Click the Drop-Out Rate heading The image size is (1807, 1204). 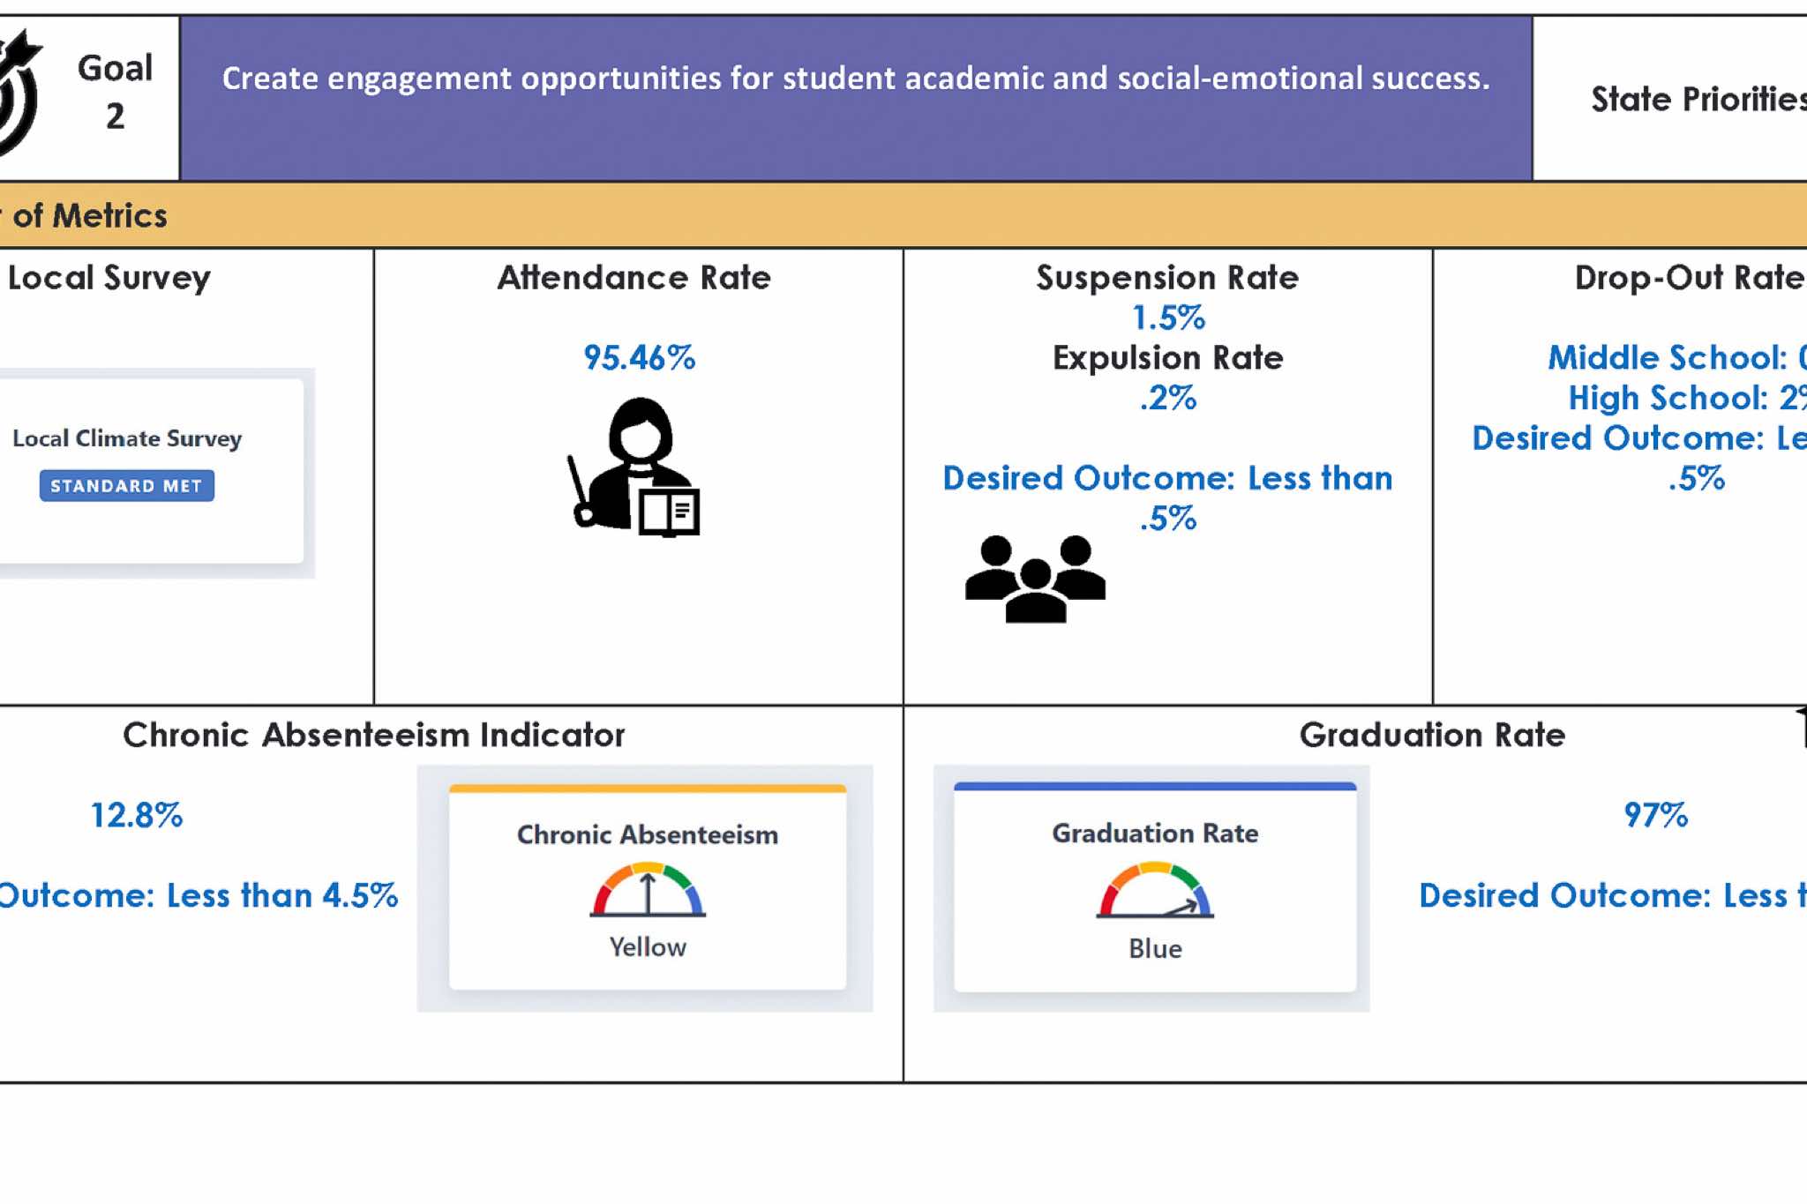click(1691, 278)
